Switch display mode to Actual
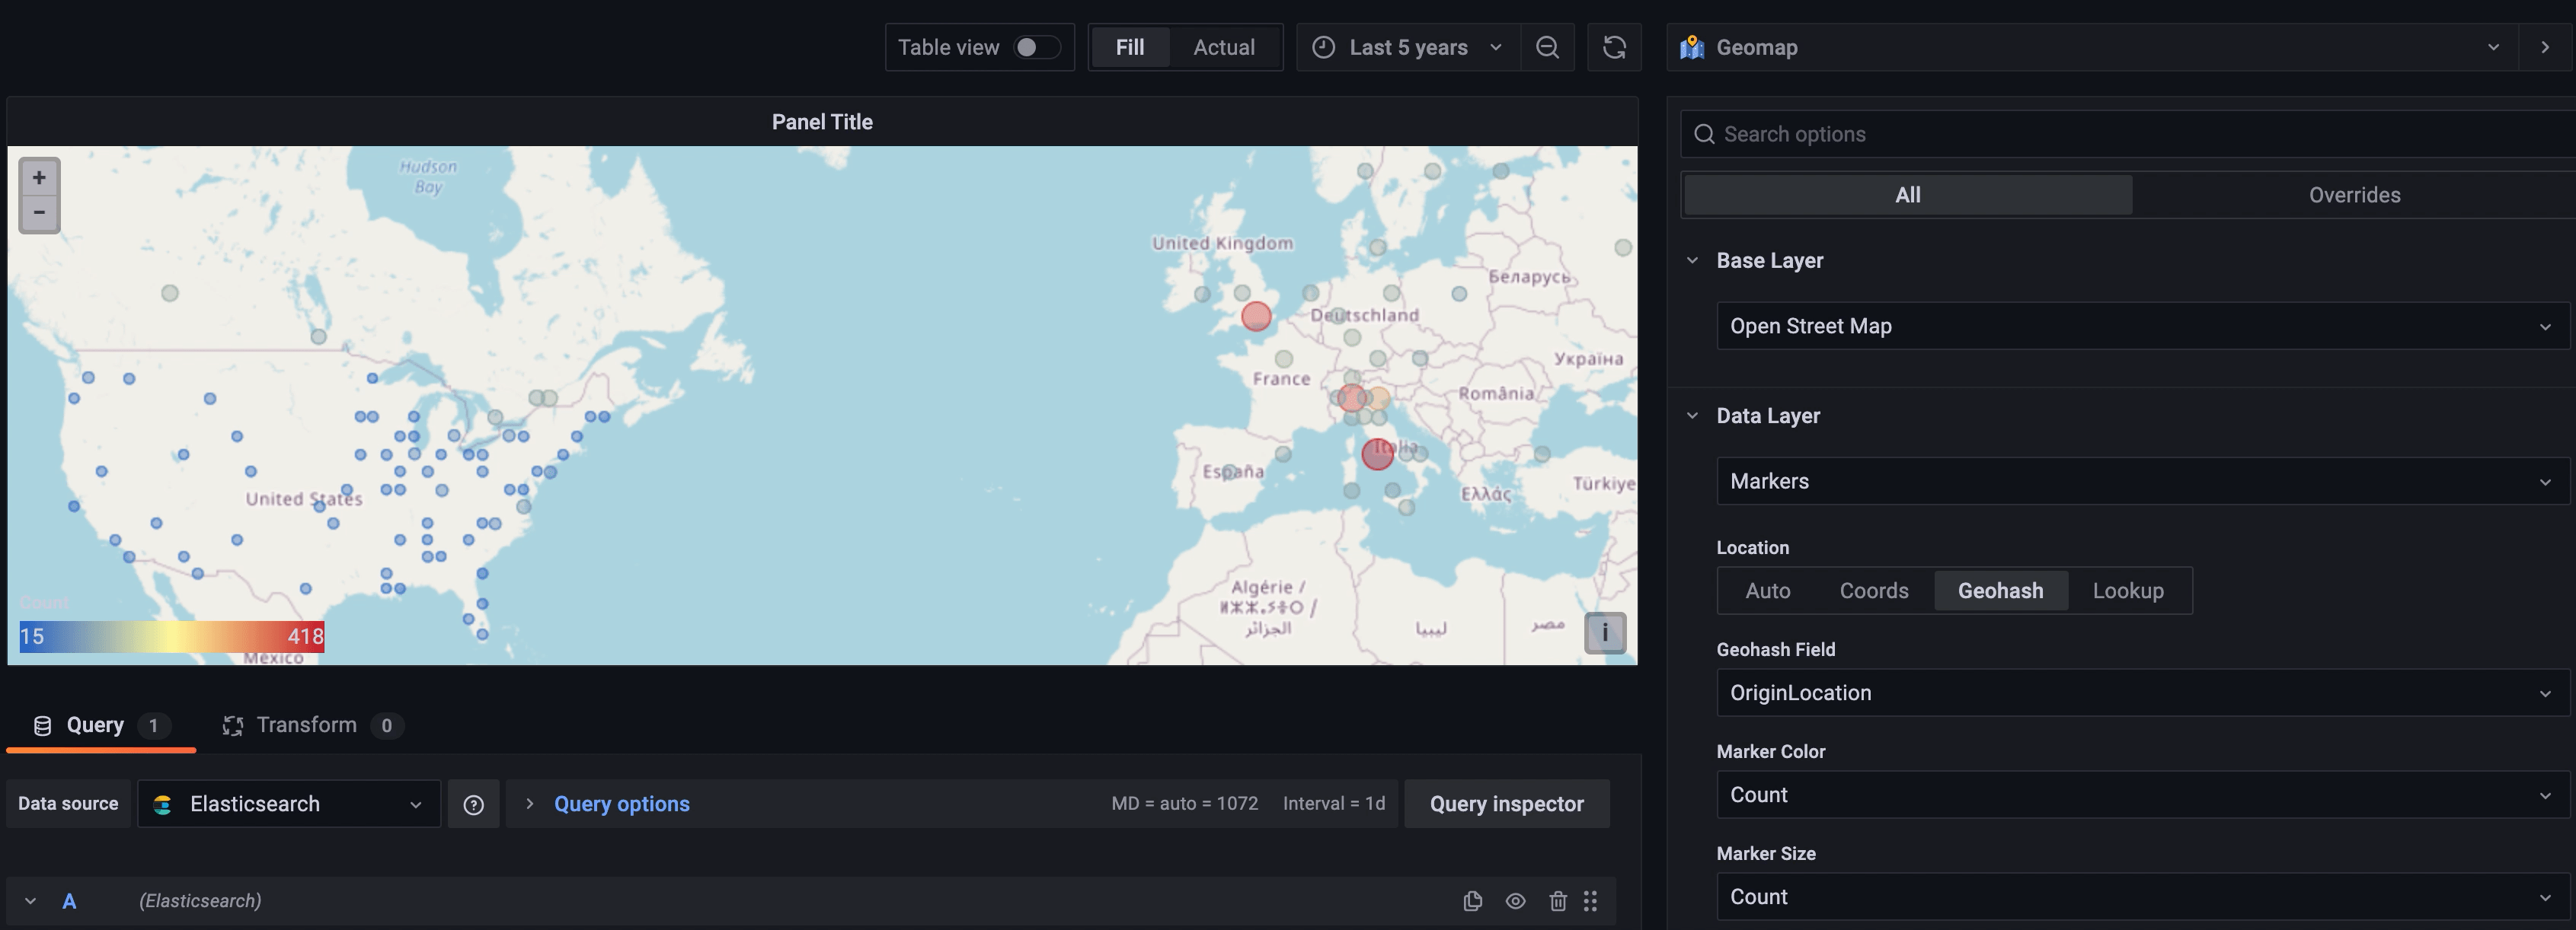The height and width of the screenshot is (930, 2576). [x=1223, y=47]
